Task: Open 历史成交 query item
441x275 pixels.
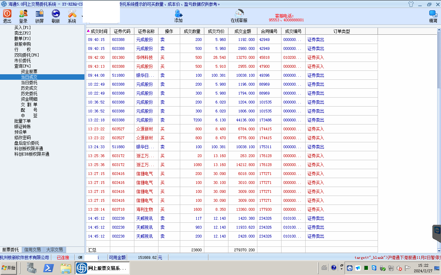Action: 29,88
